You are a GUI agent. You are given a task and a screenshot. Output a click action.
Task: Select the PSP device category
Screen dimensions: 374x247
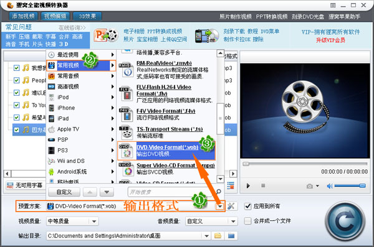[81, 139]
